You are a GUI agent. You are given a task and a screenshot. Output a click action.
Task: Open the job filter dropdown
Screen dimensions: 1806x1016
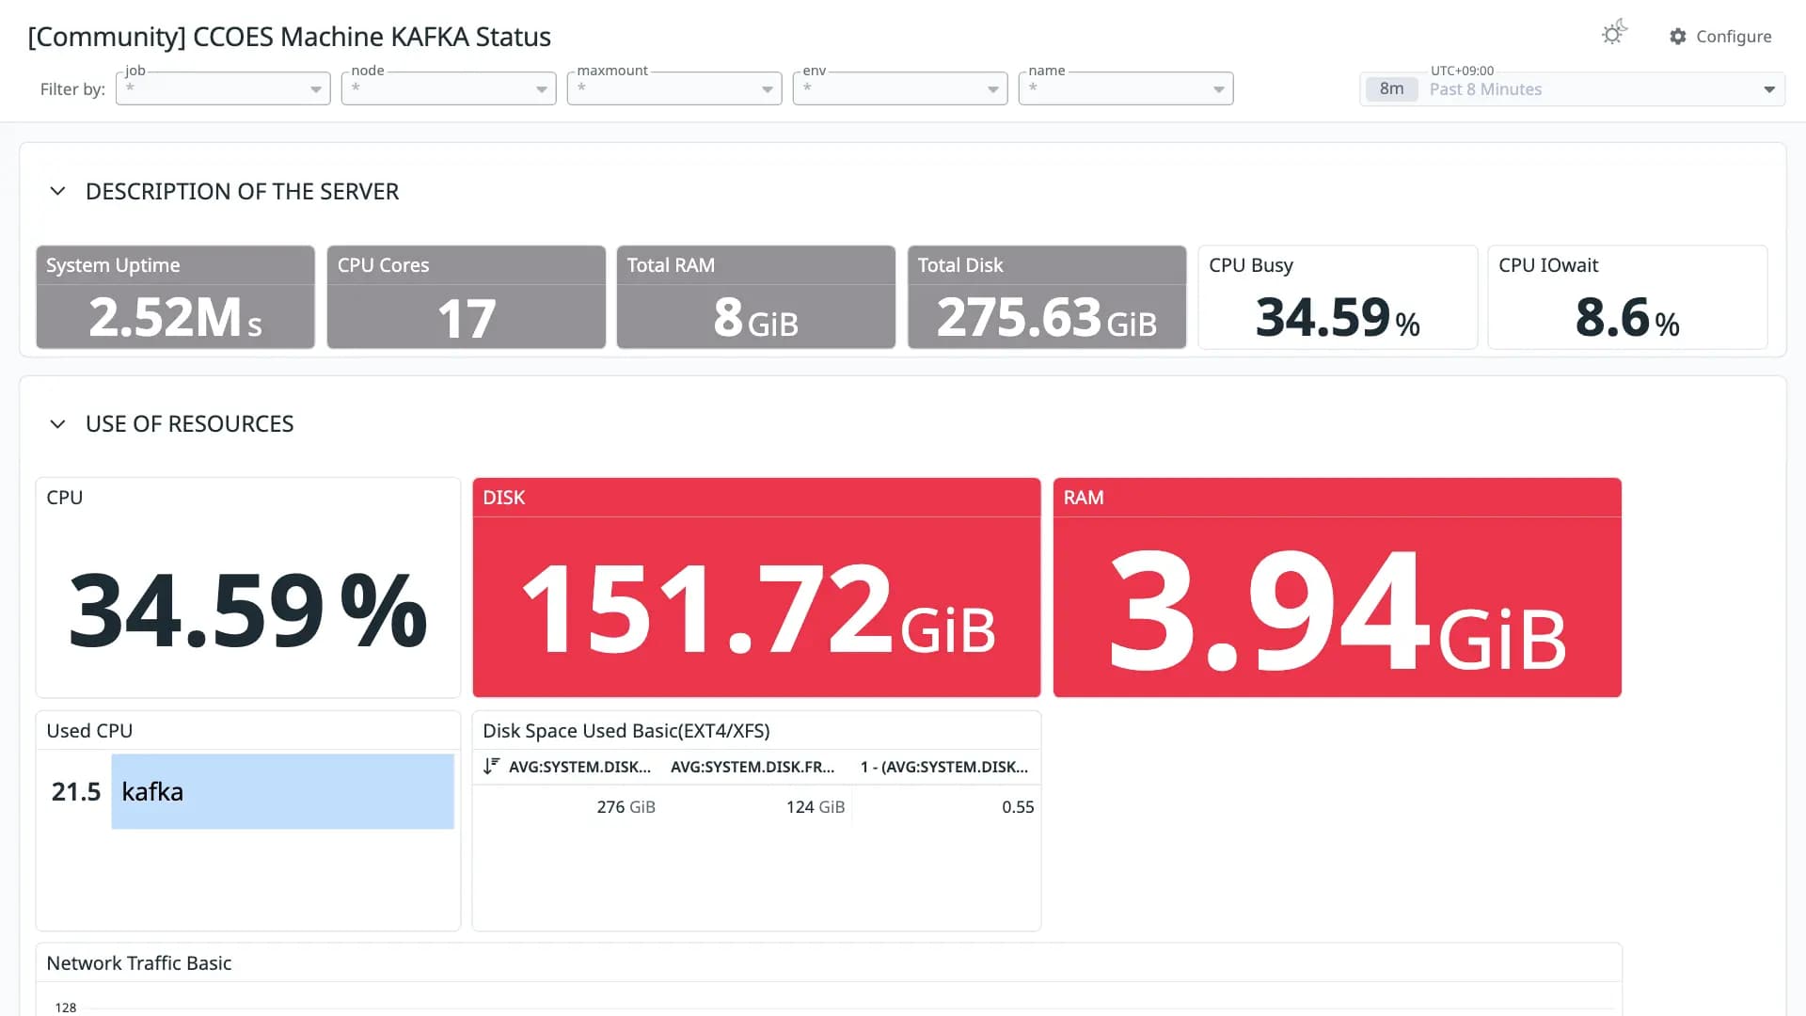pyautogui.click(x=223, y=88)
